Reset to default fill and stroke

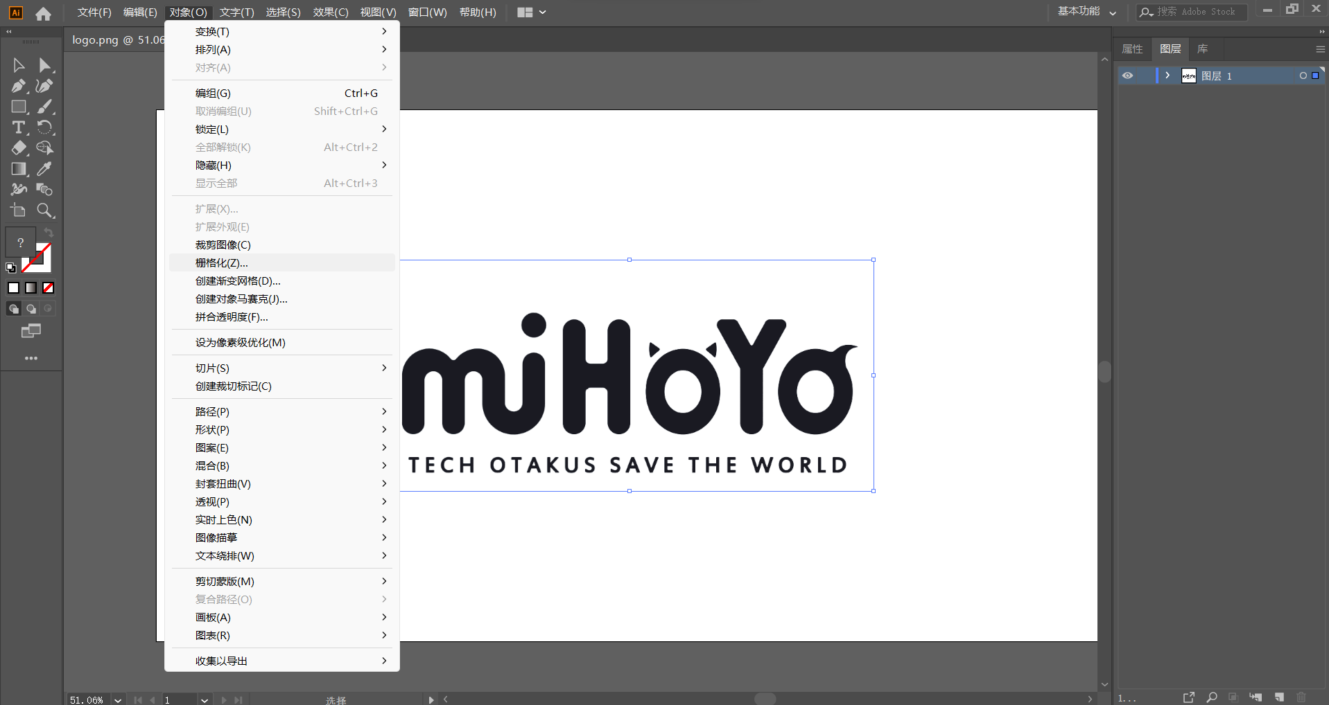tap(11, 268)
